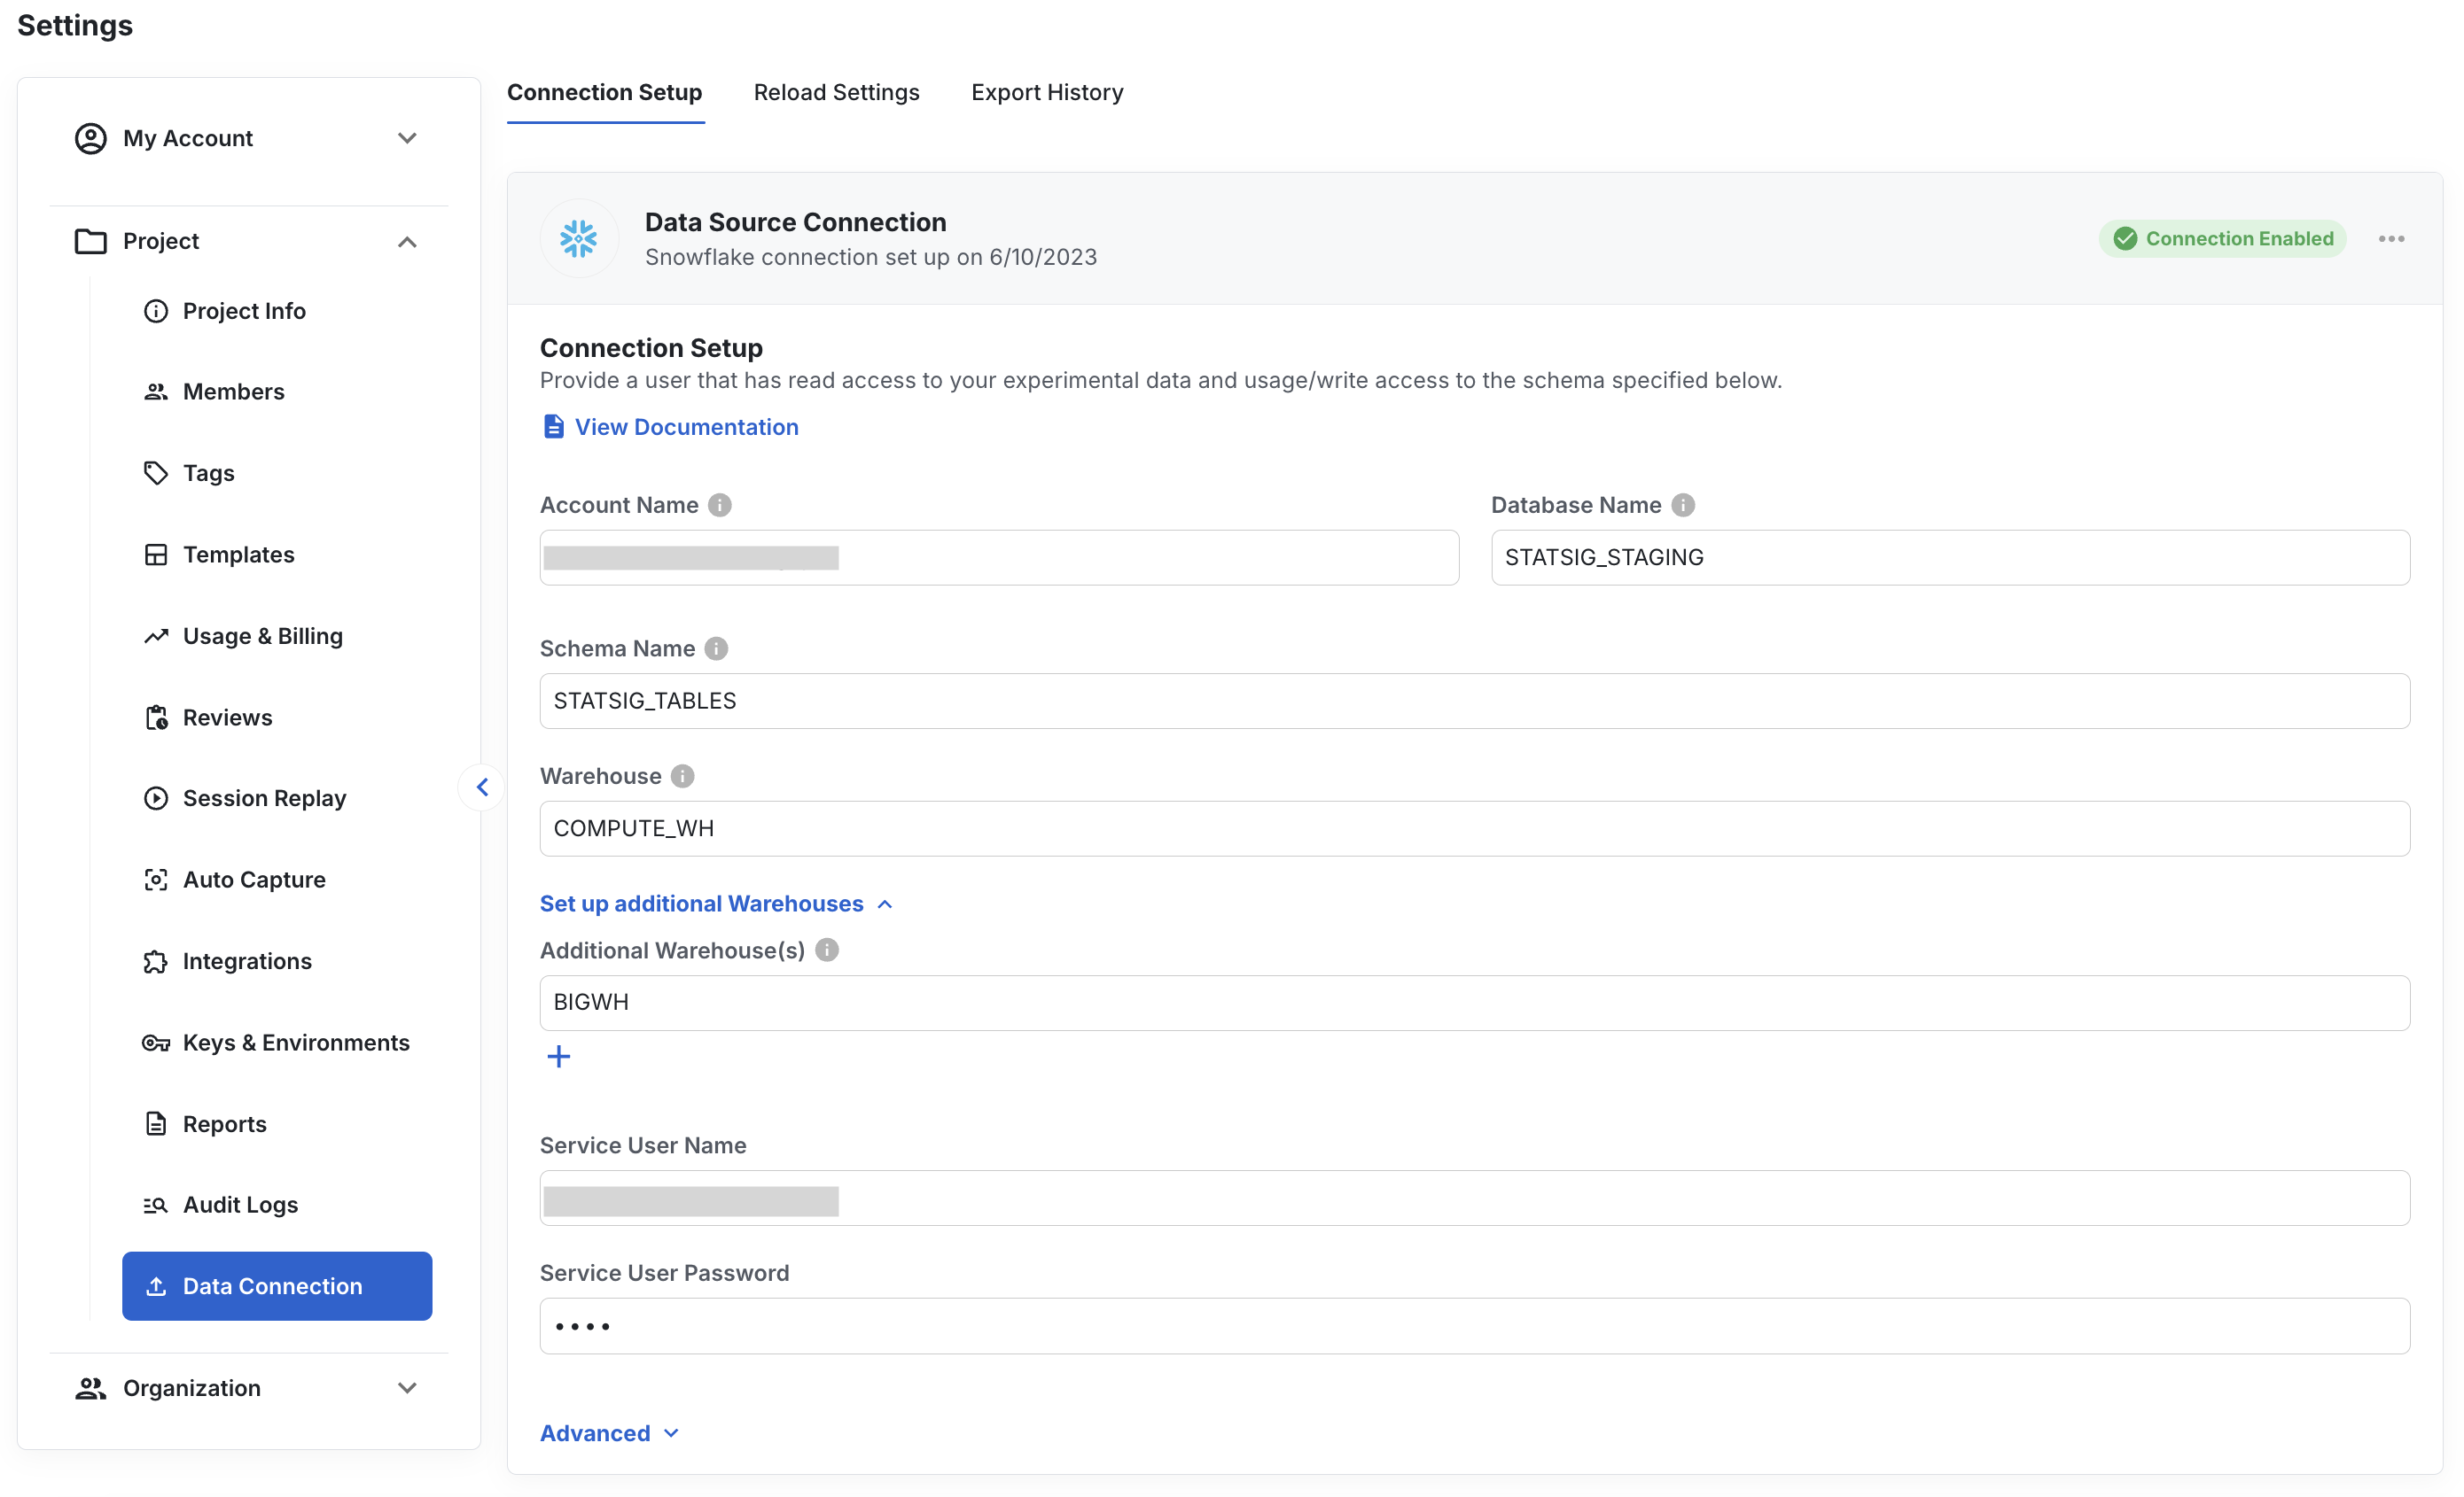Viewport: 2464px width, 1497px height.
Task: Click the Project folder icon
Action: coord(90,241)
